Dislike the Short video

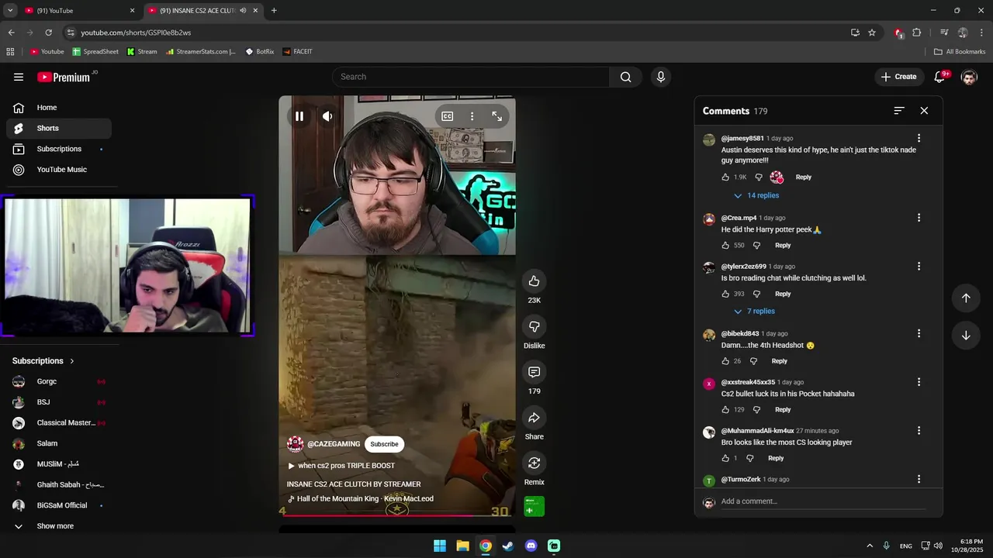pyautogui.click(x=534, y=326)
